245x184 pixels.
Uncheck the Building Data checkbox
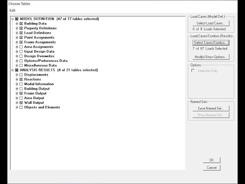tap(21, 24)
